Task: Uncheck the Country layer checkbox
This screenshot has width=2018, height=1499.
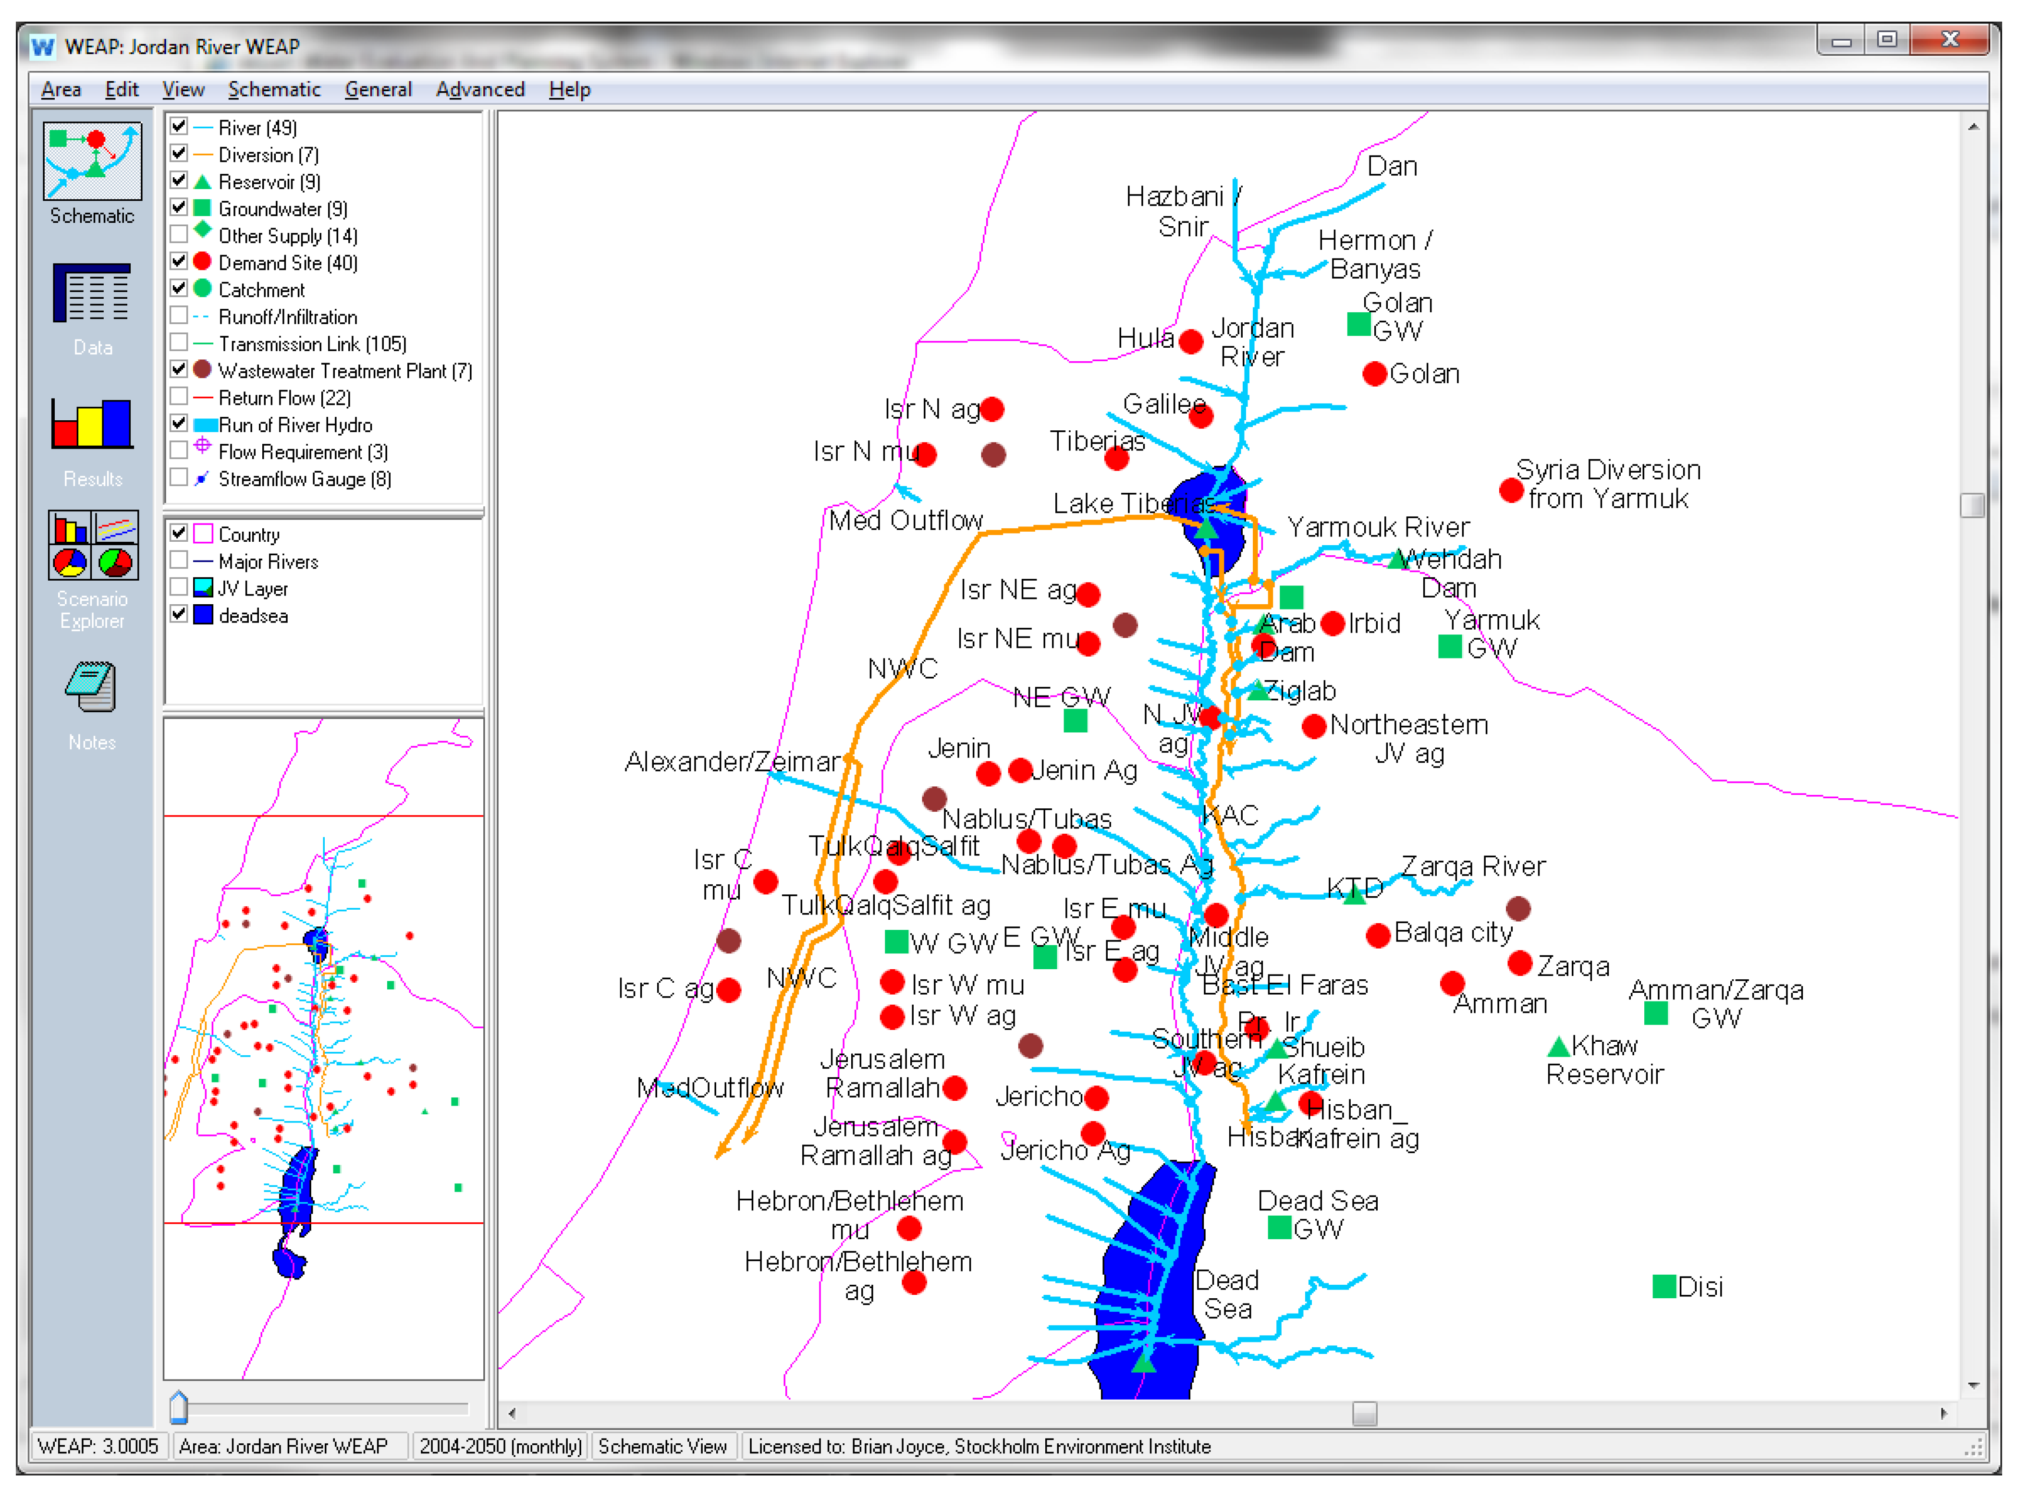Action: [x=179, y=534]
